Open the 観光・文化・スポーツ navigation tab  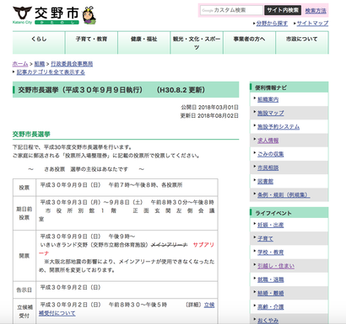tap(197, 42)
